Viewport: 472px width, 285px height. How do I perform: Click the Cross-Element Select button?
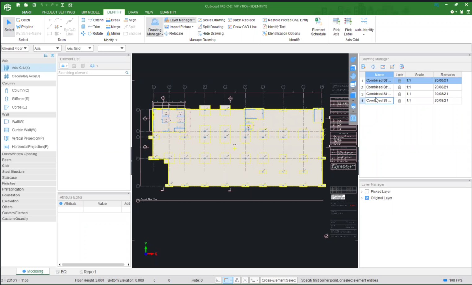(278, 280)
